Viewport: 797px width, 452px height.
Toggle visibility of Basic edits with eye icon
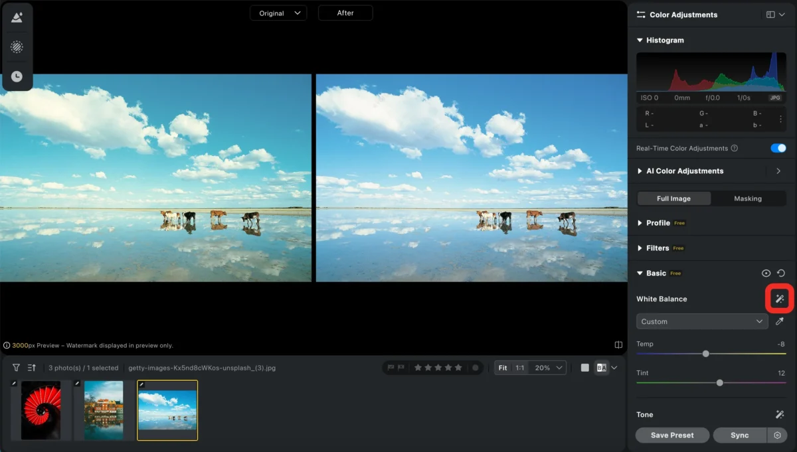click(766, 273)
